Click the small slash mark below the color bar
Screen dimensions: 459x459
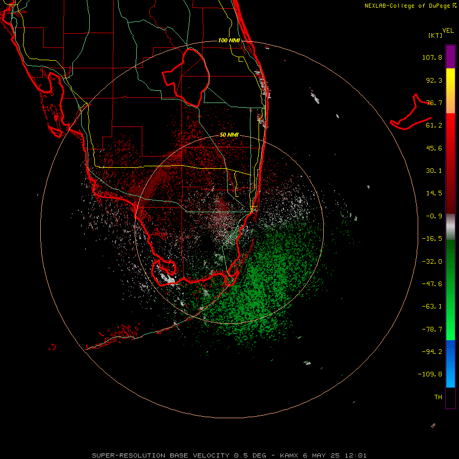tap(433, 426)
